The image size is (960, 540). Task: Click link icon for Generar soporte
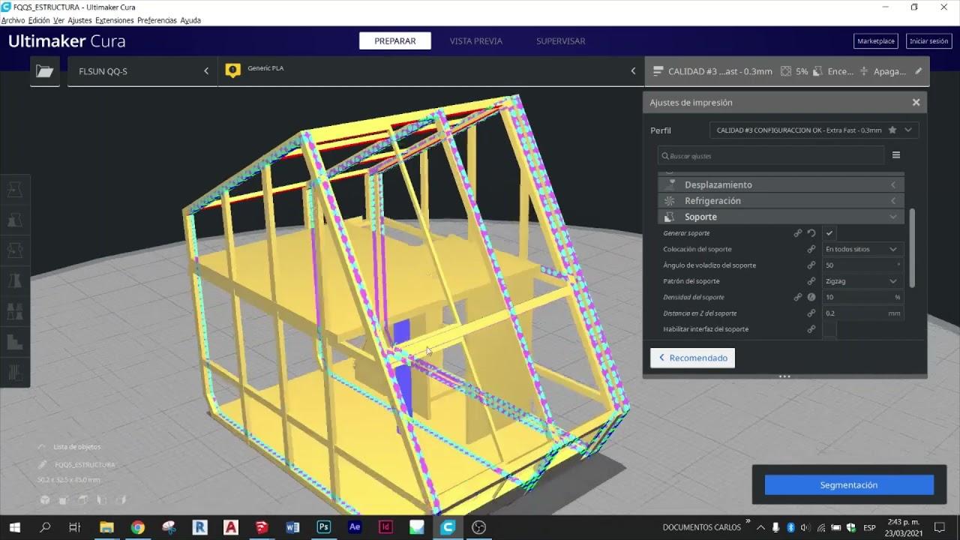(798, 233)
